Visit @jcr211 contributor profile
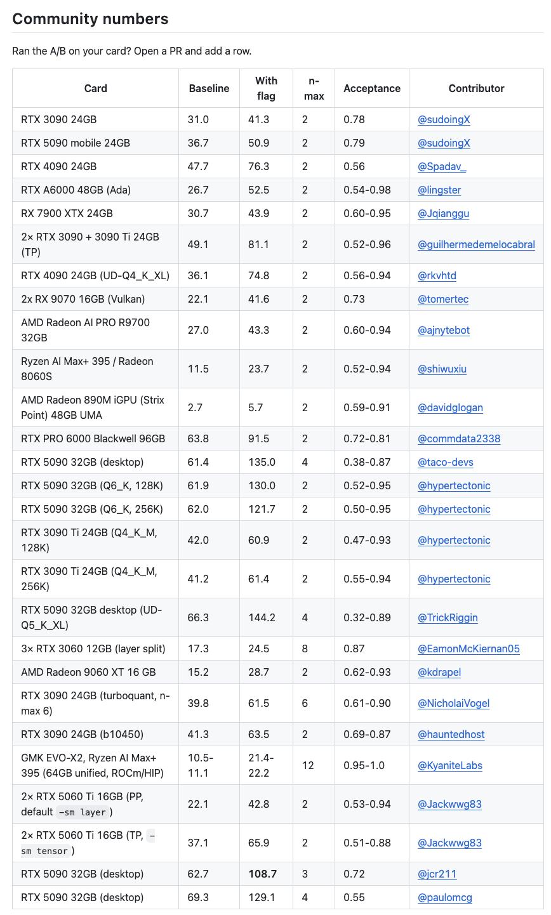This screenshot has height=915, width=551. 437,874
